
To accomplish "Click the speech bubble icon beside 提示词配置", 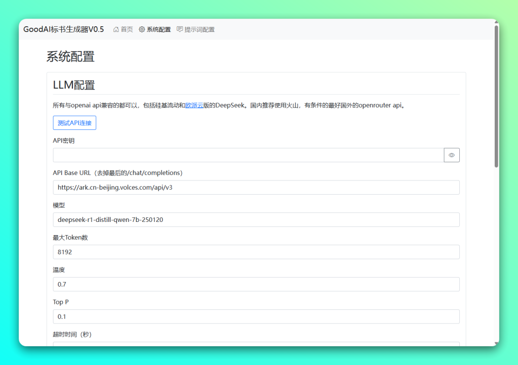I will click(x=180, y=29).
